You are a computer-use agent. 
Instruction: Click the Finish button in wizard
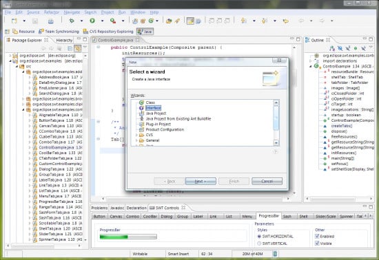point(234,182)
